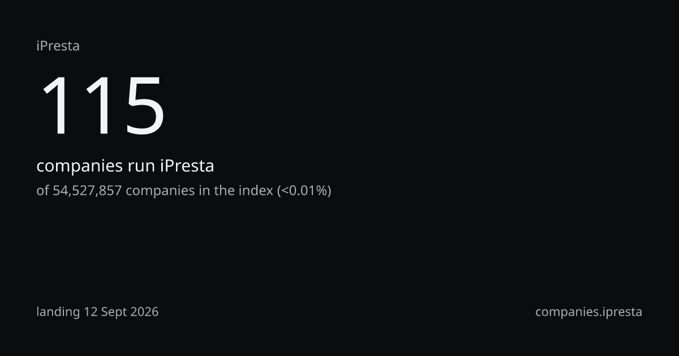Viewport: 679px width, 356px height.
Task: Select the '12 Sept 2026' date
Action: pos(121,311)
